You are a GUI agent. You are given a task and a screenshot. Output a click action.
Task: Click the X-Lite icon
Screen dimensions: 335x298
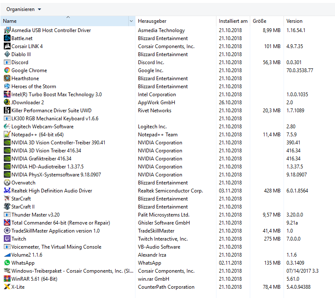point(7,287)
